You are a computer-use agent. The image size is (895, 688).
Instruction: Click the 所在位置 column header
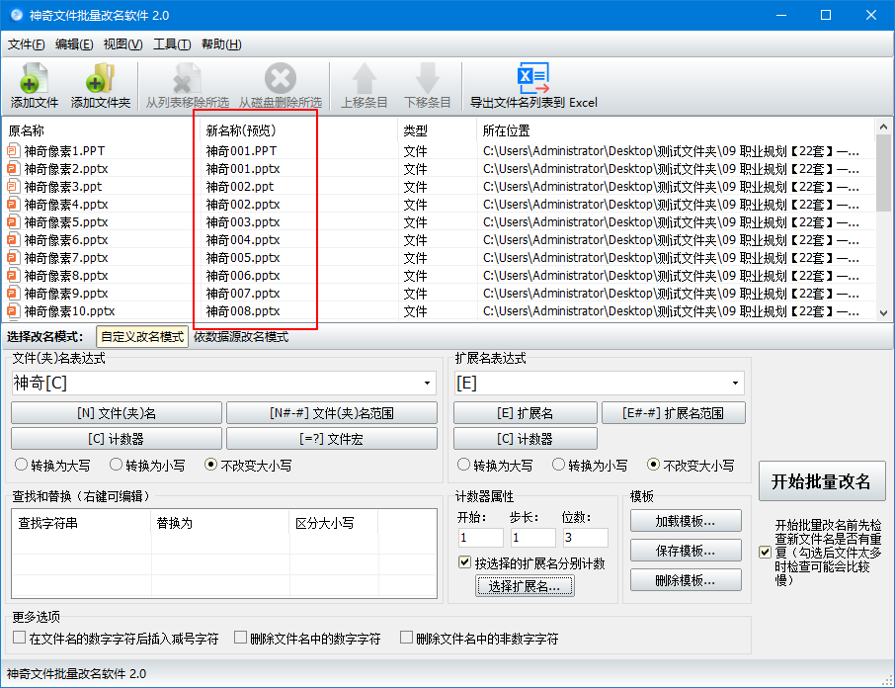[x=507, y=130]
